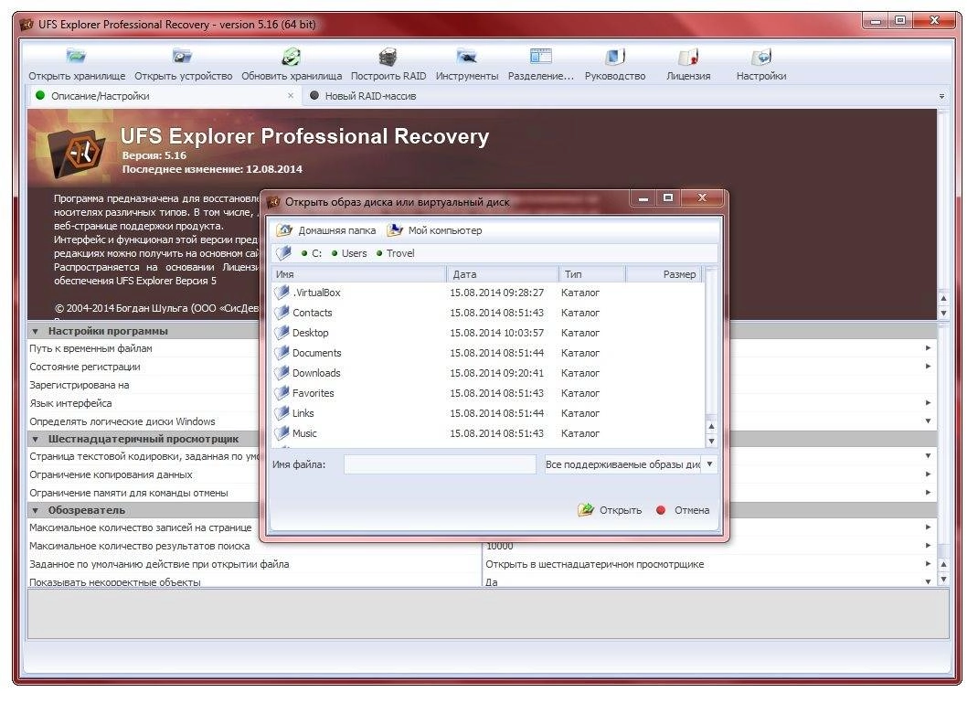Collapse the Обозреватель section

pyautogui.click(x=36, y=510)
